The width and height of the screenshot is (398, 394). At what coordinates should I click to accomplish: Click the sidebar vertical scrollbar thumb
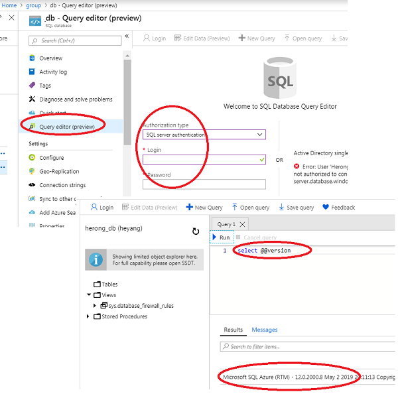[127, 102]
